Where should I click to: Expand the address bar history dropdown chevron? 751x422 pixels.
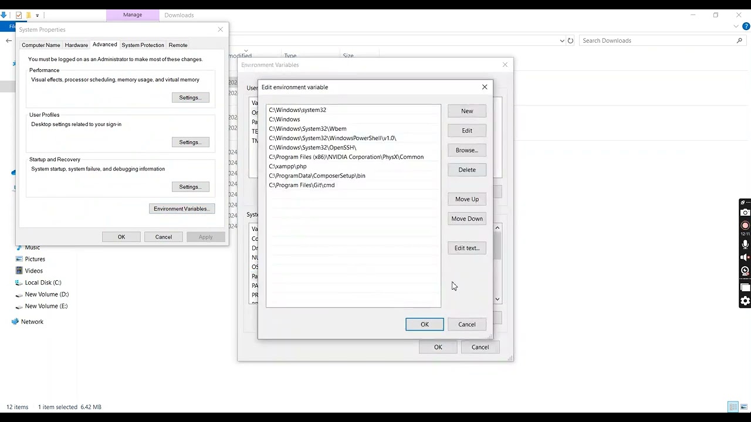click(562, 40)
